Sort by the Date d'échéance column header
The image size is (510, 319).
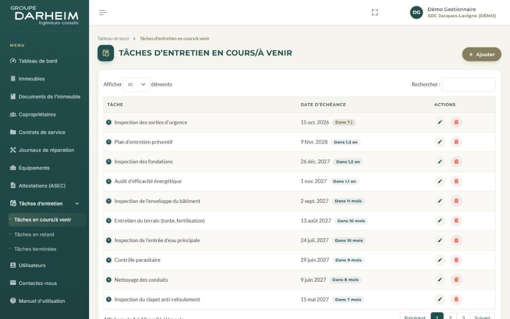323,105
